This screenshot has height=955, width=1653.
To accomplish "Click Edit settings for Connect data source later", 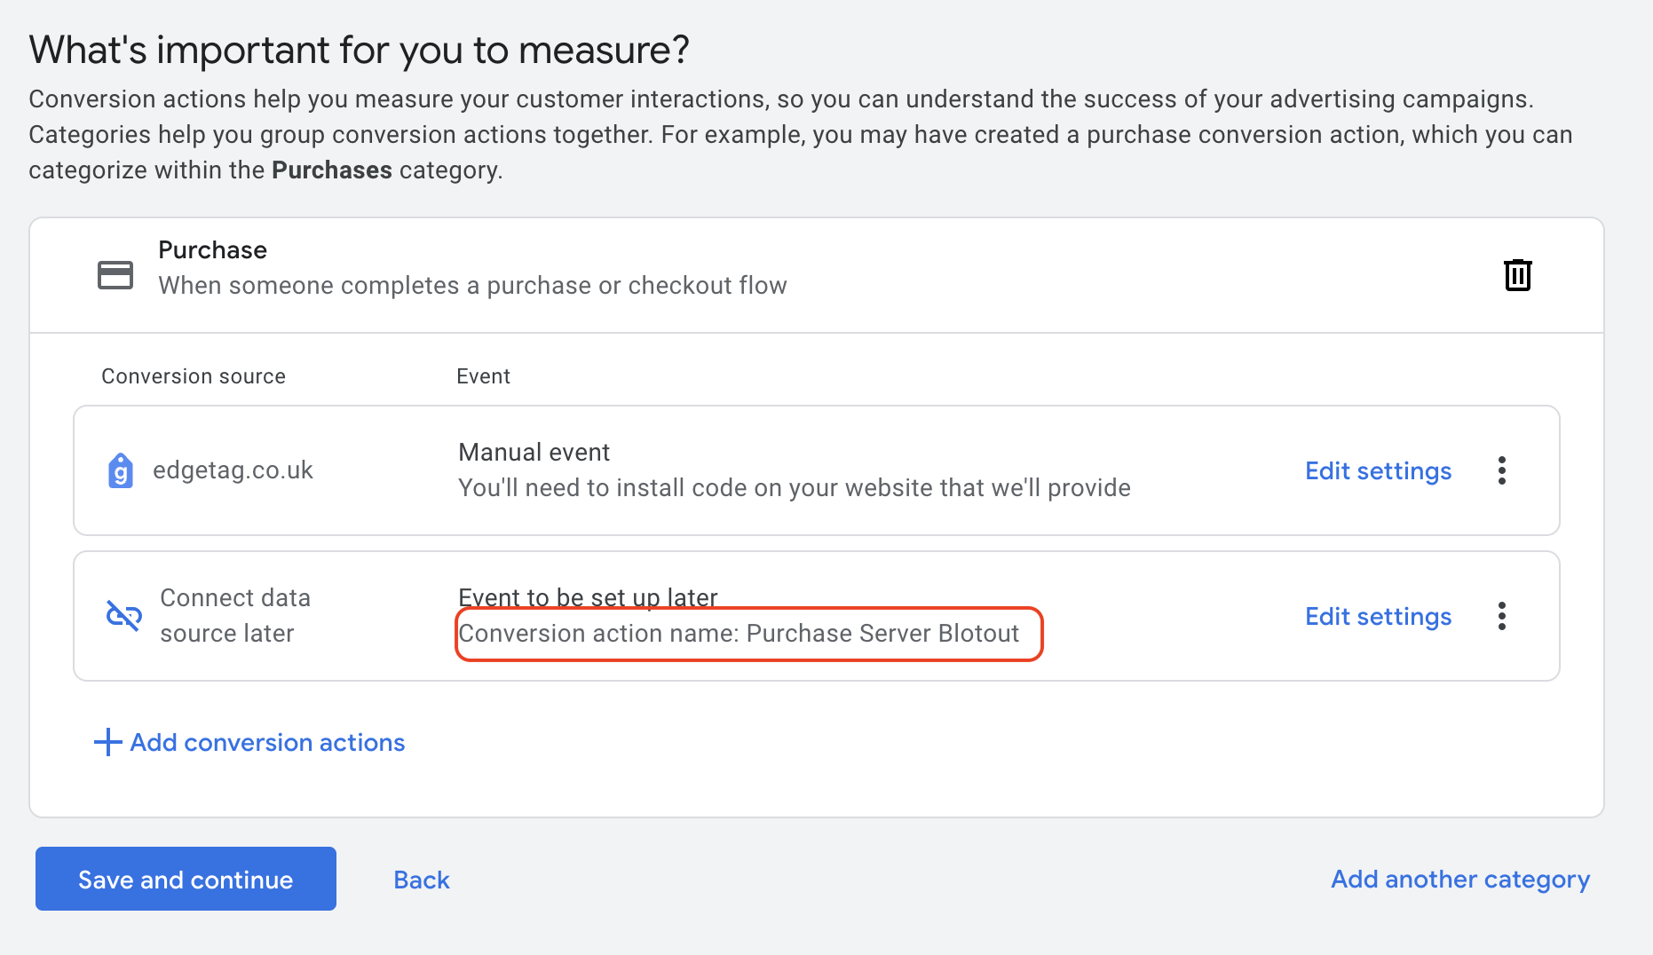I will pos(1378,616).
